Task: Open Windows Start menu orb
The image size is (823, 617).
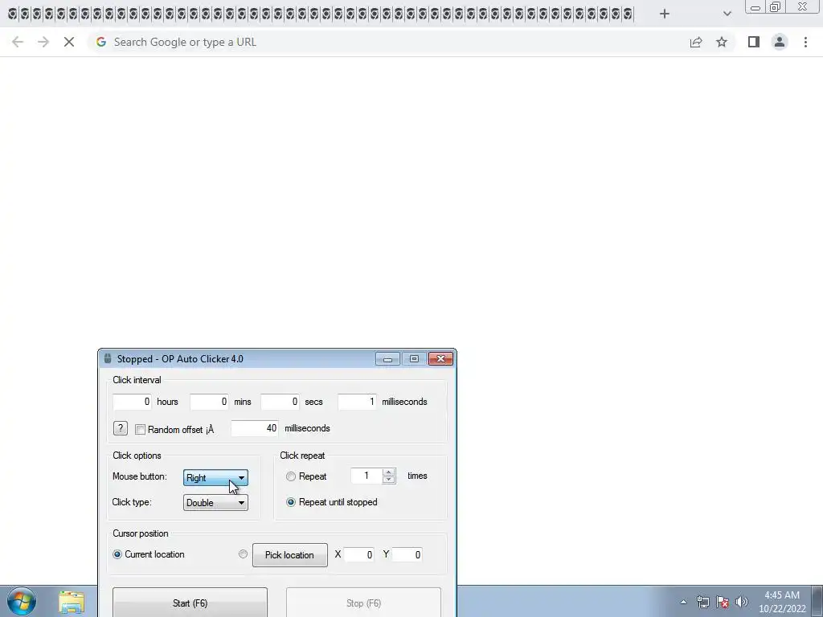Action: point(22,601)
